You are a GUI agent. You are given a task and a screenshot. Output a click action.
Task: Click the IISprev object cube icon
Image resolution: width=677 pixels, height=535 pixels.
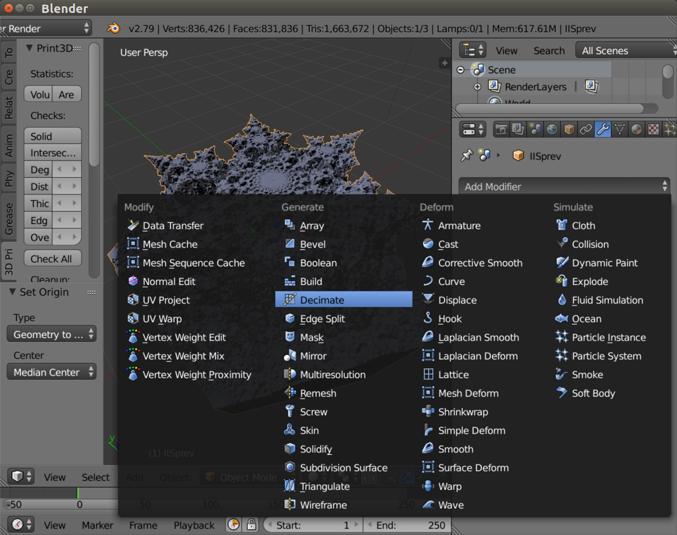[518, 155]
